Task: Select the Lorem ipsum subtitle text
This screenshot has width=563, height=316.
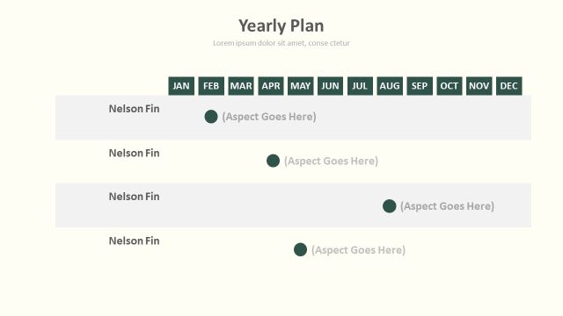Action: coord(281,43)
